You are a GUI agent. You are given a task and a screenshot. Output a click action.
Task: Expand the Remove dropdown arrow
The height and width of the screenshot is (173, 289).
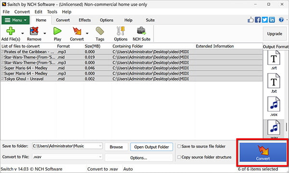pos(45,34)
